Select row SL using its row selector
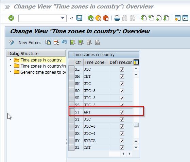 [x=71, y=69]
